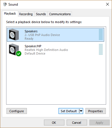The height and width of the screenshot is (128, 112).
Task: Confirm the dialog with OK
Action: [54, 123]
